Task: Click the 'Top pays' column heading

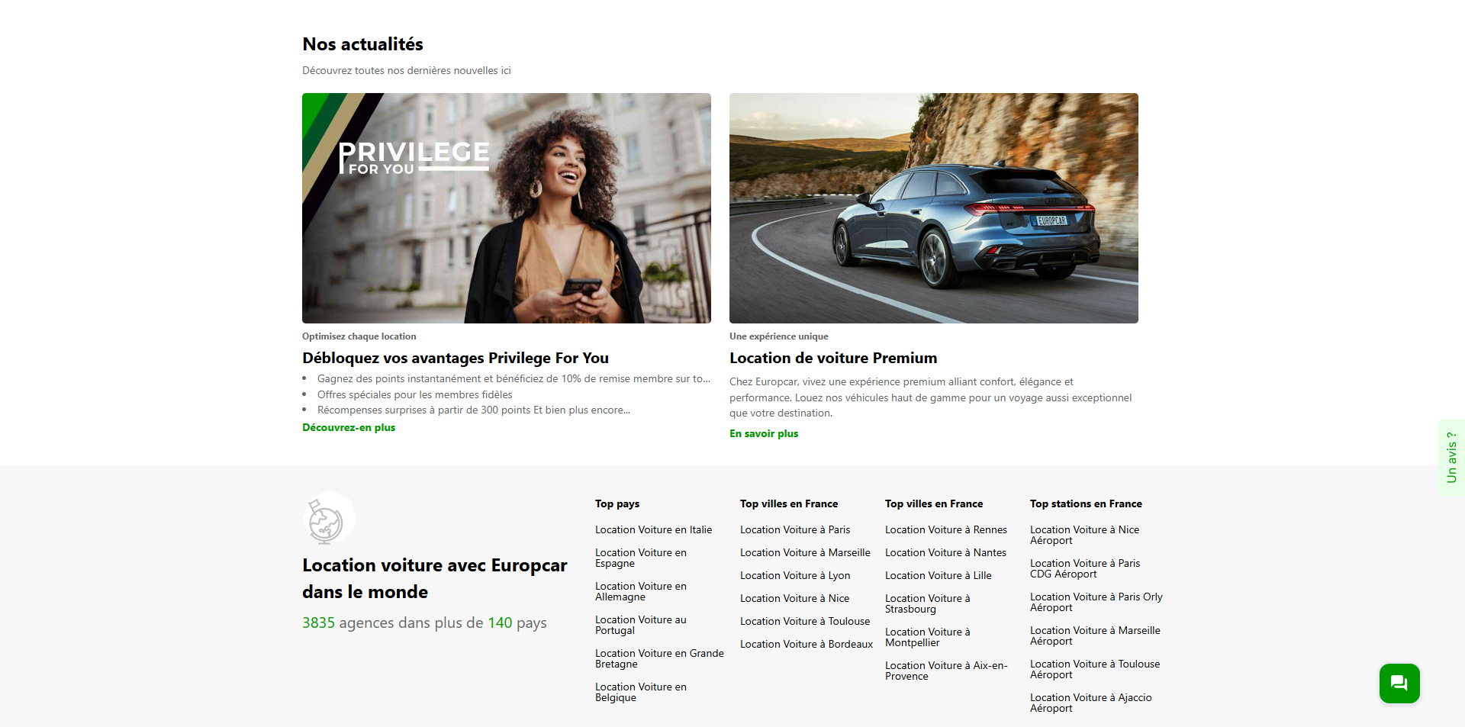Action: pyautogui.click(x=617, y=503)
